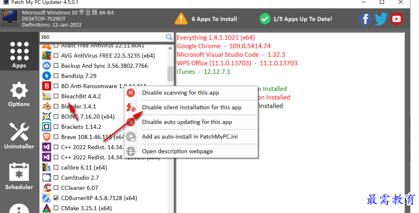
Task: Check the calibre 6.11 checkbox
Action: click(x=56, y=167)
